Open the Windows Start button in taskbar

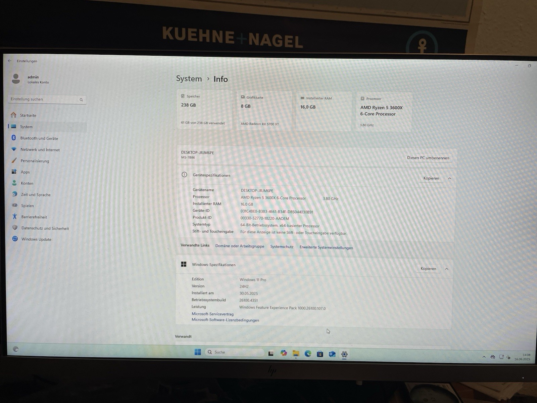198,352
